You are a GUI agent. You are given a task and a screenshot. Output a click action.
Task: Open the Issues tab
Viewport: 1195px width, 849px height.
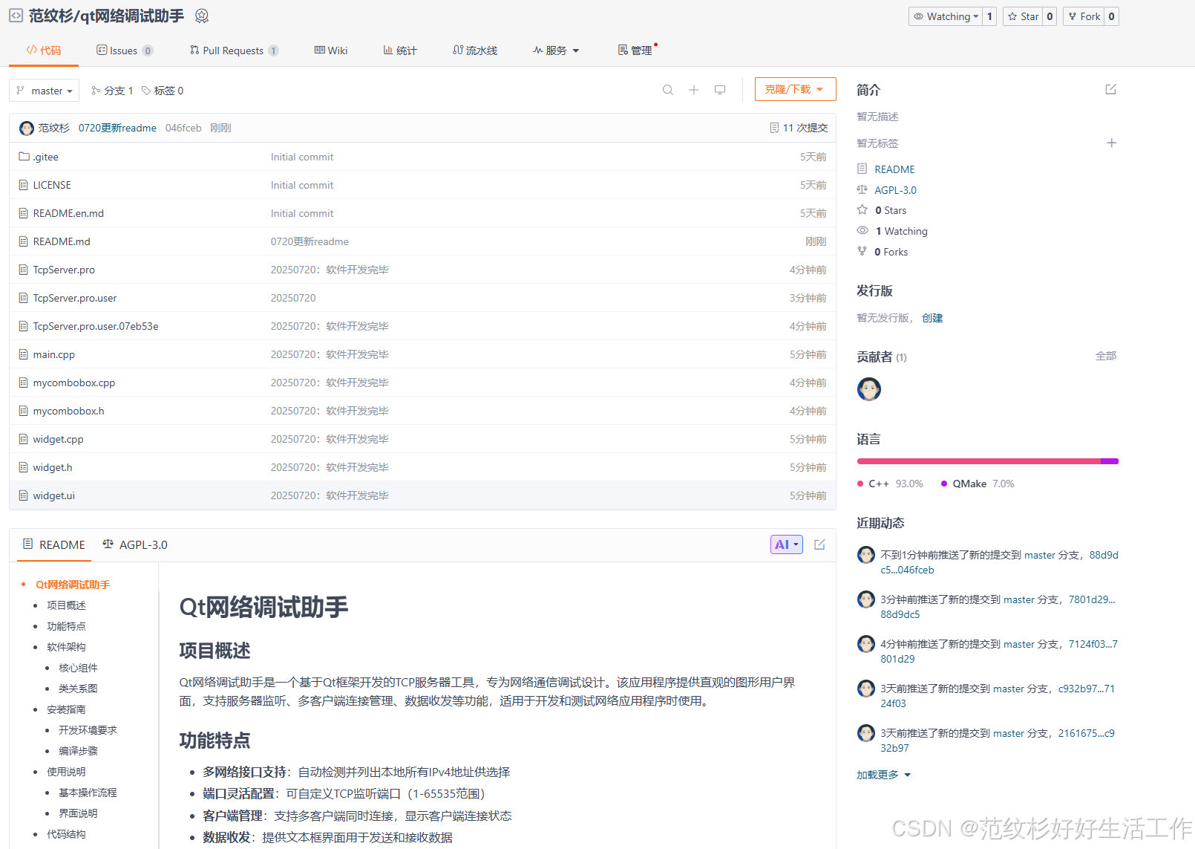click(x=125, y=51)
